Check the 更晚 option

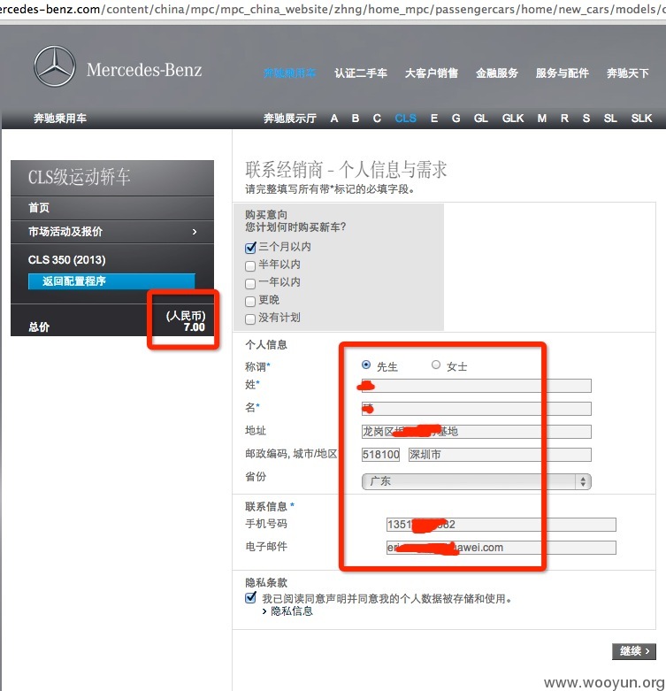[x=250, y=302]
